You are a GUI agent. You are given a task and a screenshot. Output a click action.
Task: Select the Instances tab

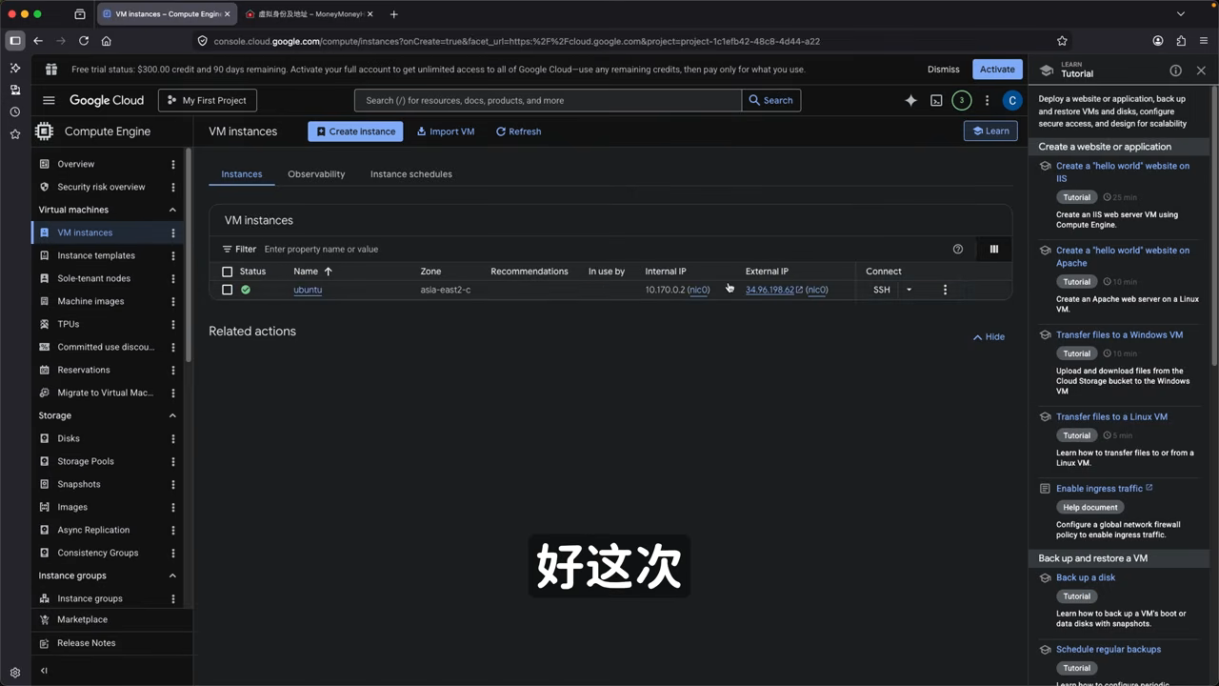(242, 174)
